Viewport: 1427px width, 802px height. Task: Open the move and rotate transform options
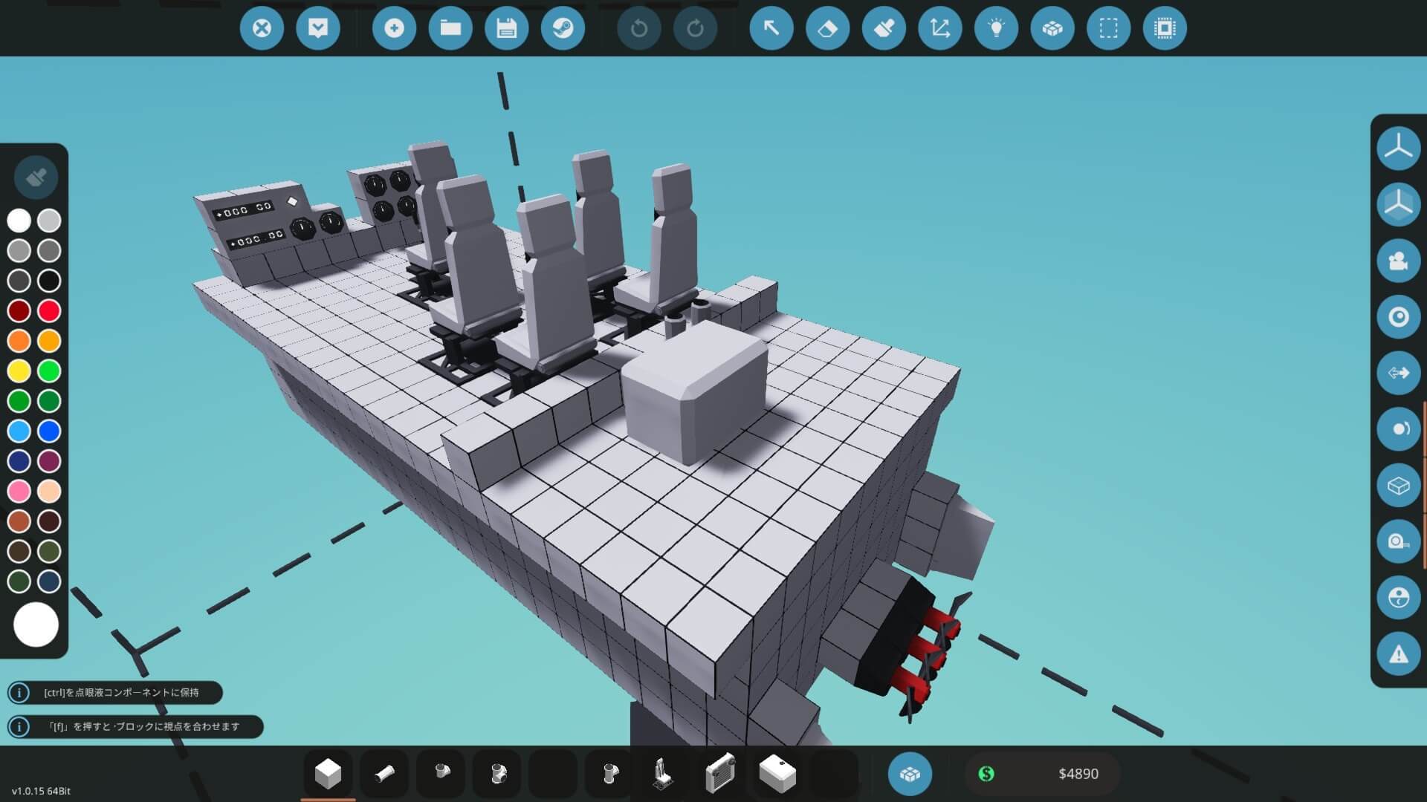(x=940, y=28)
